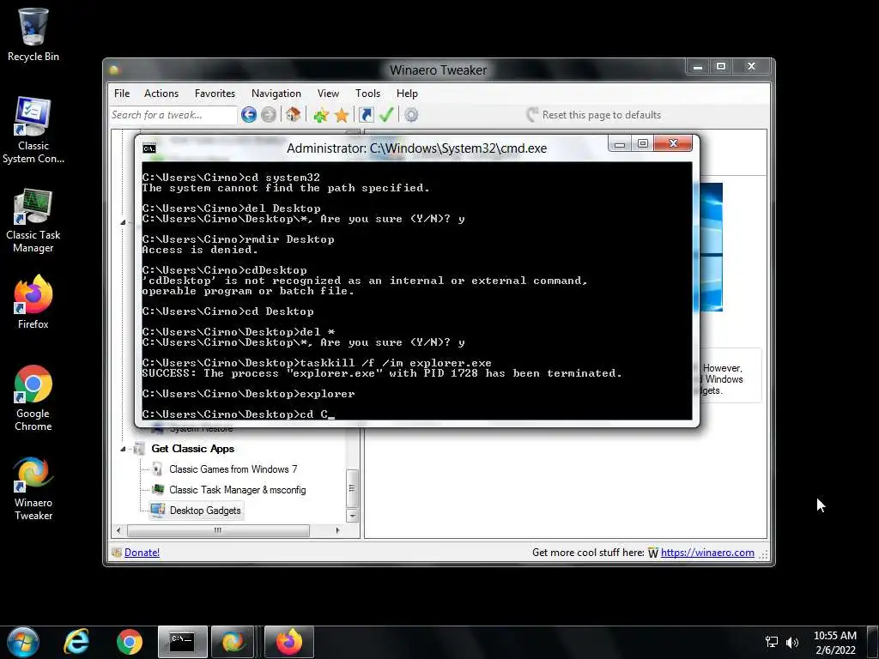Screen dimensions: 879x659
Task: Click the Classic Games tree item icon
Action: point(158,469)
